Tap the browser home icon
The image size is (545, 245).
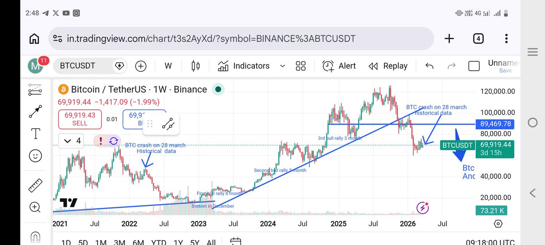point(34,39)
